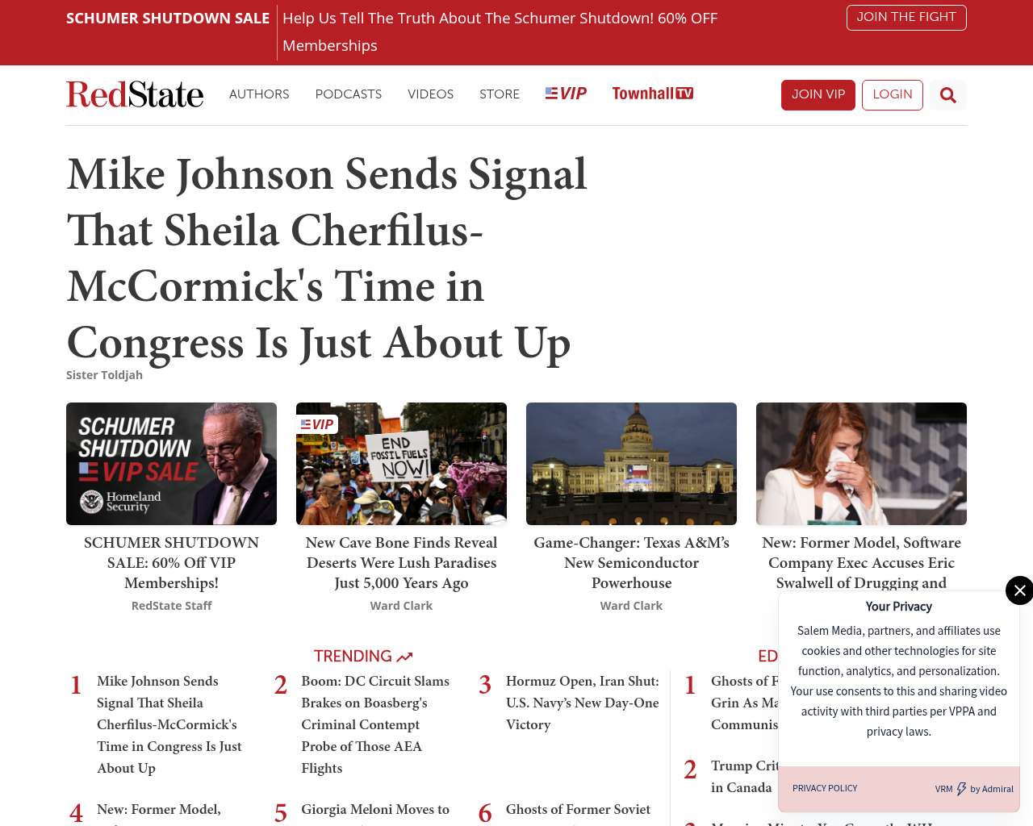Click the Admiral lightning bolt icon
This screenshot has width=1033, height=826.
[961, 789]
